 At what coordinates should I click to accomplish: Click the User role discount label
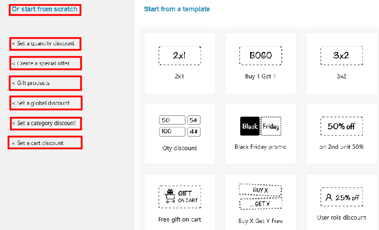point(341,218)
